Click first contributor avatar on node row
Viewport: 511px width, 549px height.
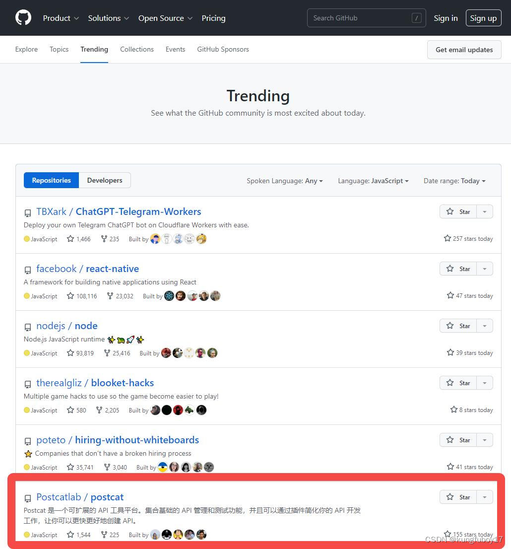(x=166, y=353)
